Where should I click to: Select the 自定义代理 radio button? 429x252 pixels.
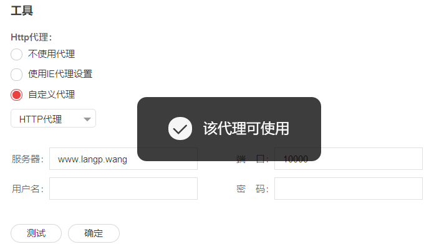click(x=16, y=95)
